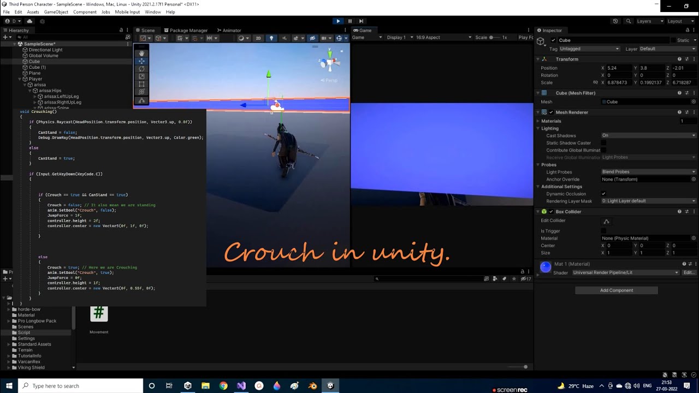The width and height of the screenshot is (699, 393).
Task: Click the Mat 1 material sphere preview
Action: point(546,267)
